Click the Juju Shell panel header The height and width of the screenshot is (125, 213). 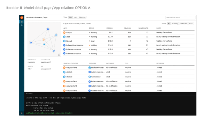[29, 94]
